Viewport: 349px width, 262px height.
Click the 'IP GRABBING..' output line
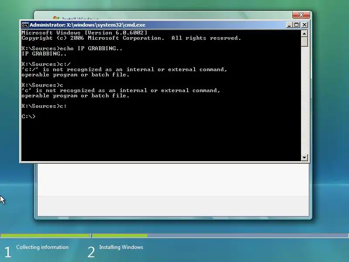[44, 54]
